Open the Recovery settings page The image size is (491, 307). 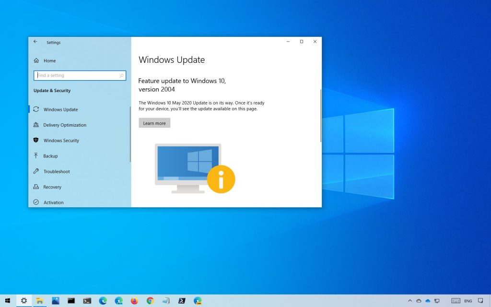point(52,187)
